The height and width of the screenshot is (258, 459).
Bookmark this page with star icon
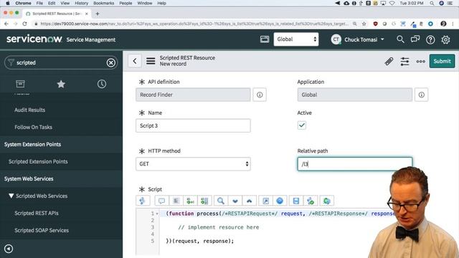364,24
